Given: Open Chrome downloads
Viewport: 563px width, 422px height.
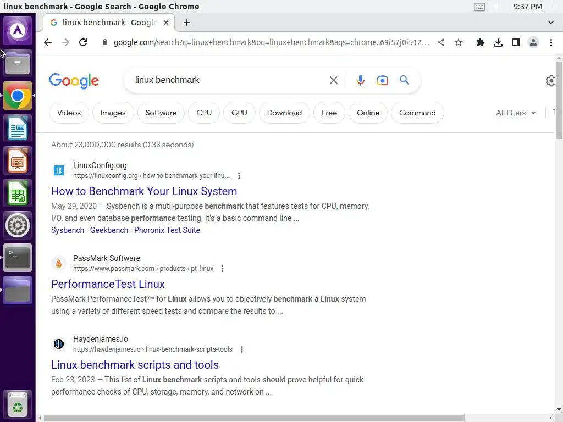Looking at the screenshot, I should tap(498, 42).
